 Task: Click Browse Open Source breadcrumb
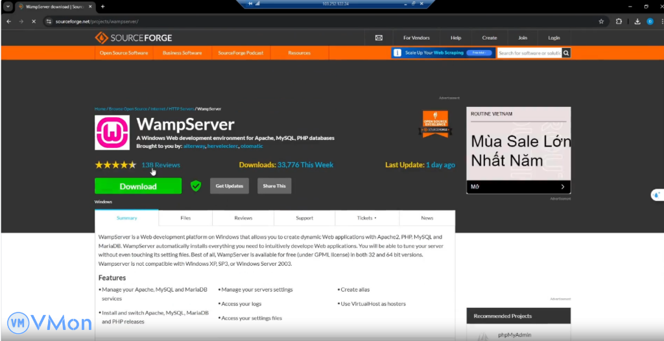128,109
